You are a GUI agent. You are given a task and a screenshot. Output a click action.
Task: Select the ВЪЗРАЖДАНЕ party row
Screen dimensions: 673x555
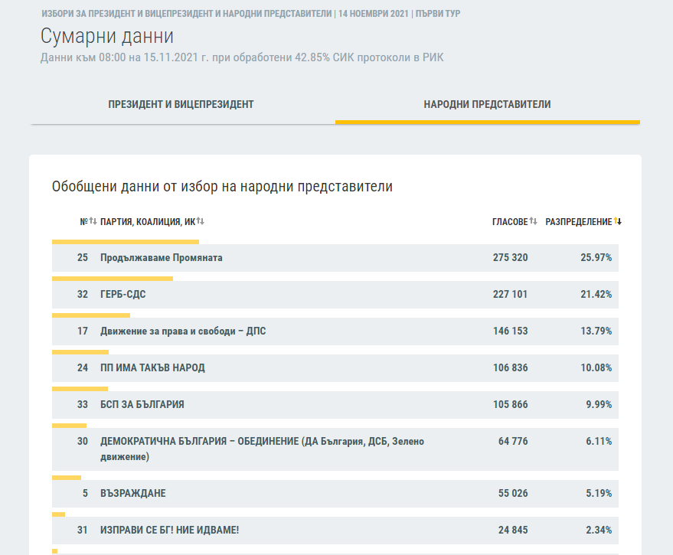(133, 494)
